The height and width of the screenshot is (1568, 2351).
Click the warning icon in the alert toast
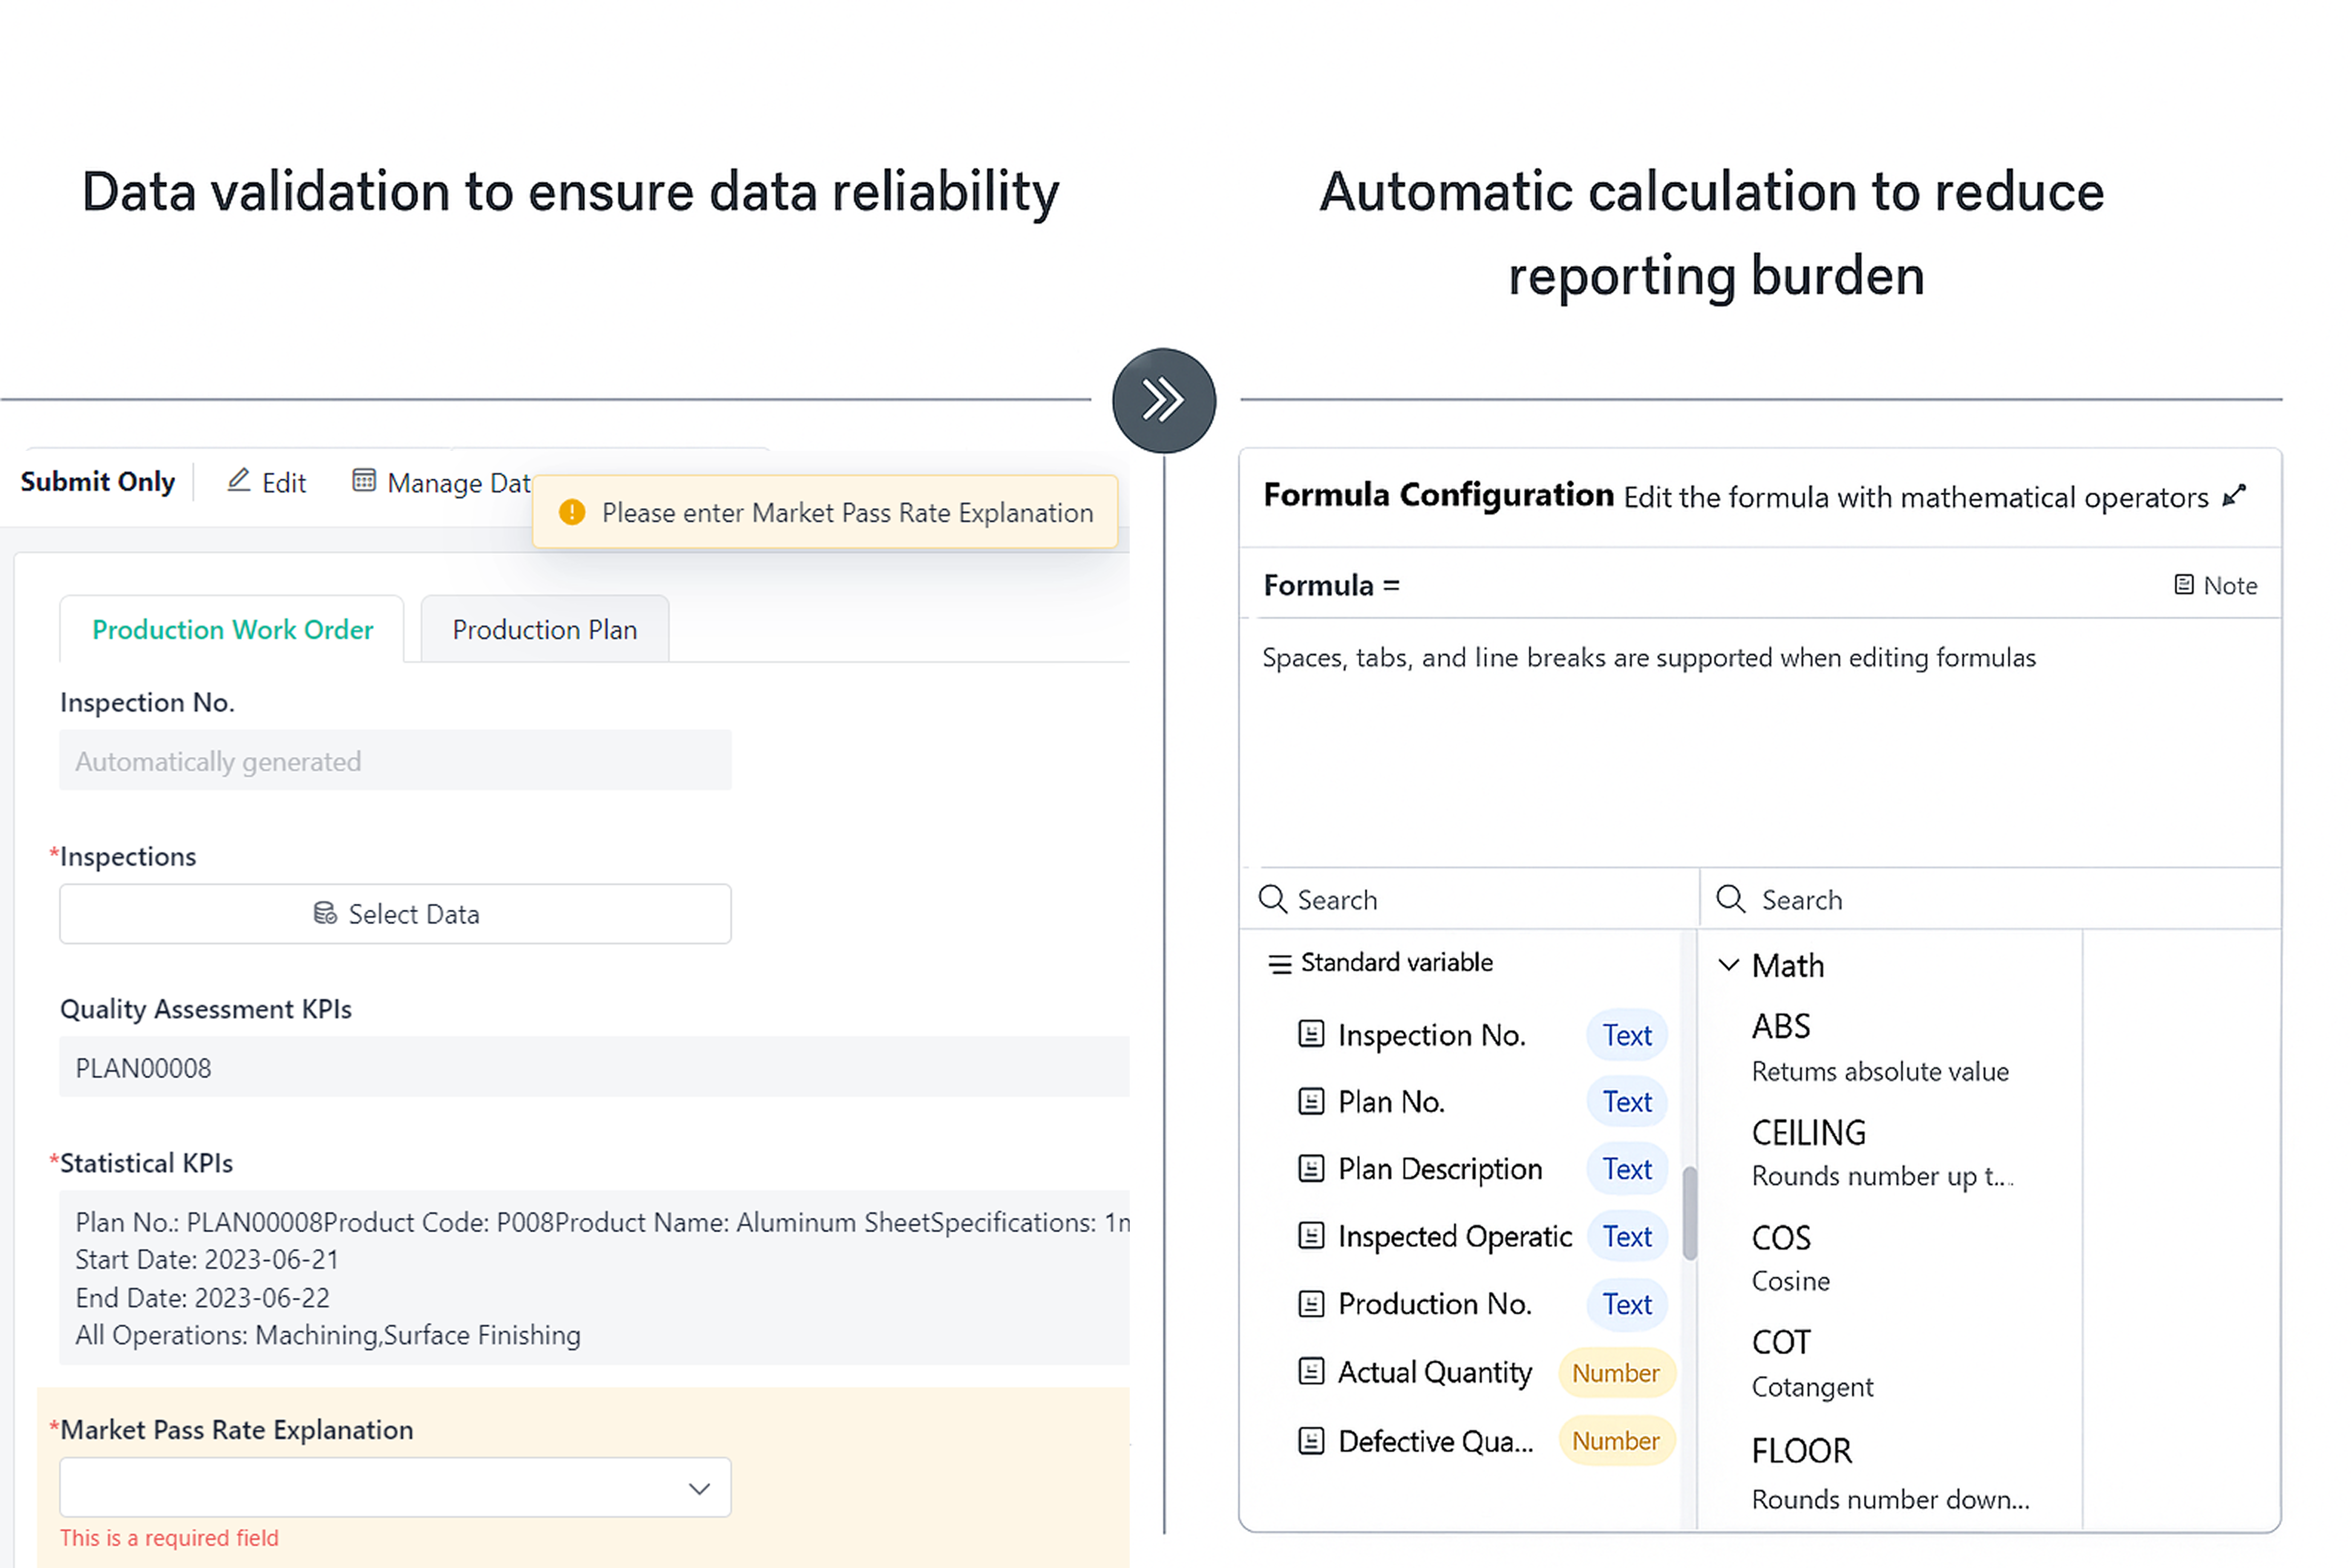572,512
